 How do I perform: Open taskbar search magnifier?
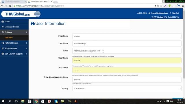10,101
